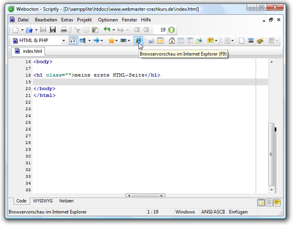Toggle the yellow note panel button at bottom right
Image resolution: width=293 pixels, height=225 pixels.
(277, 203)
